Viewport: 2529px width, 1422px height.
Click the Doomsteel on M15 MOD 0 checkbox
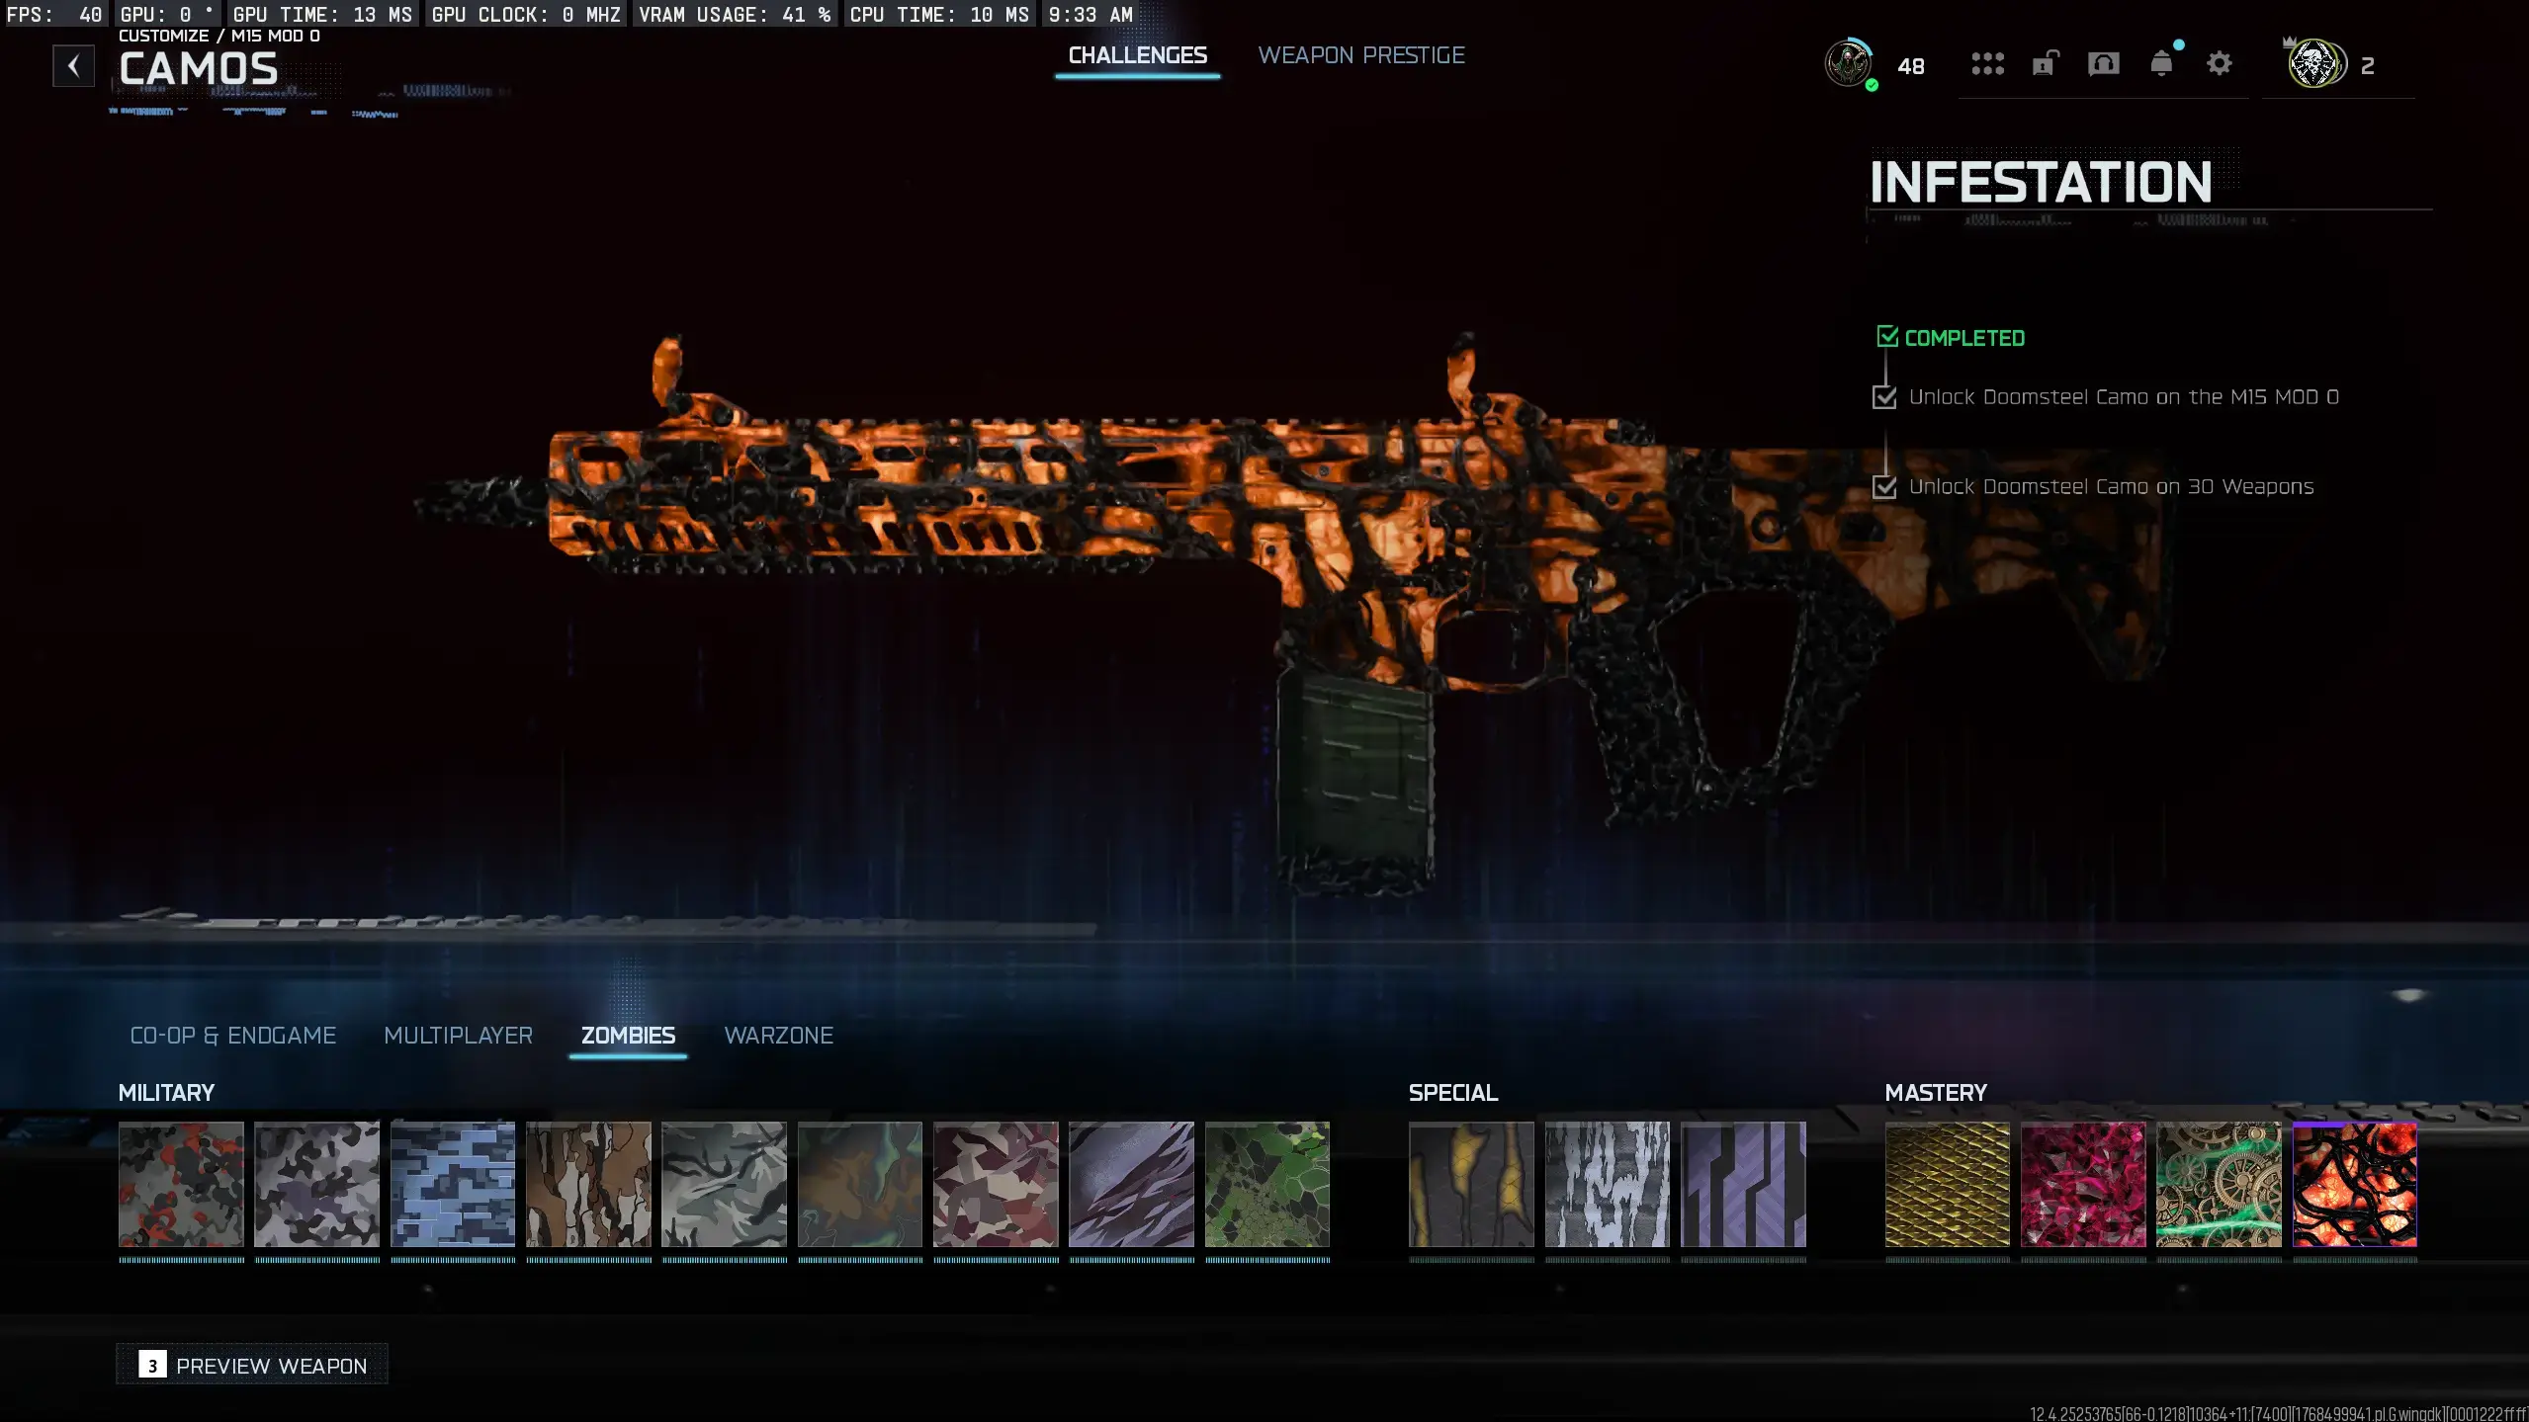(1884, 397)
